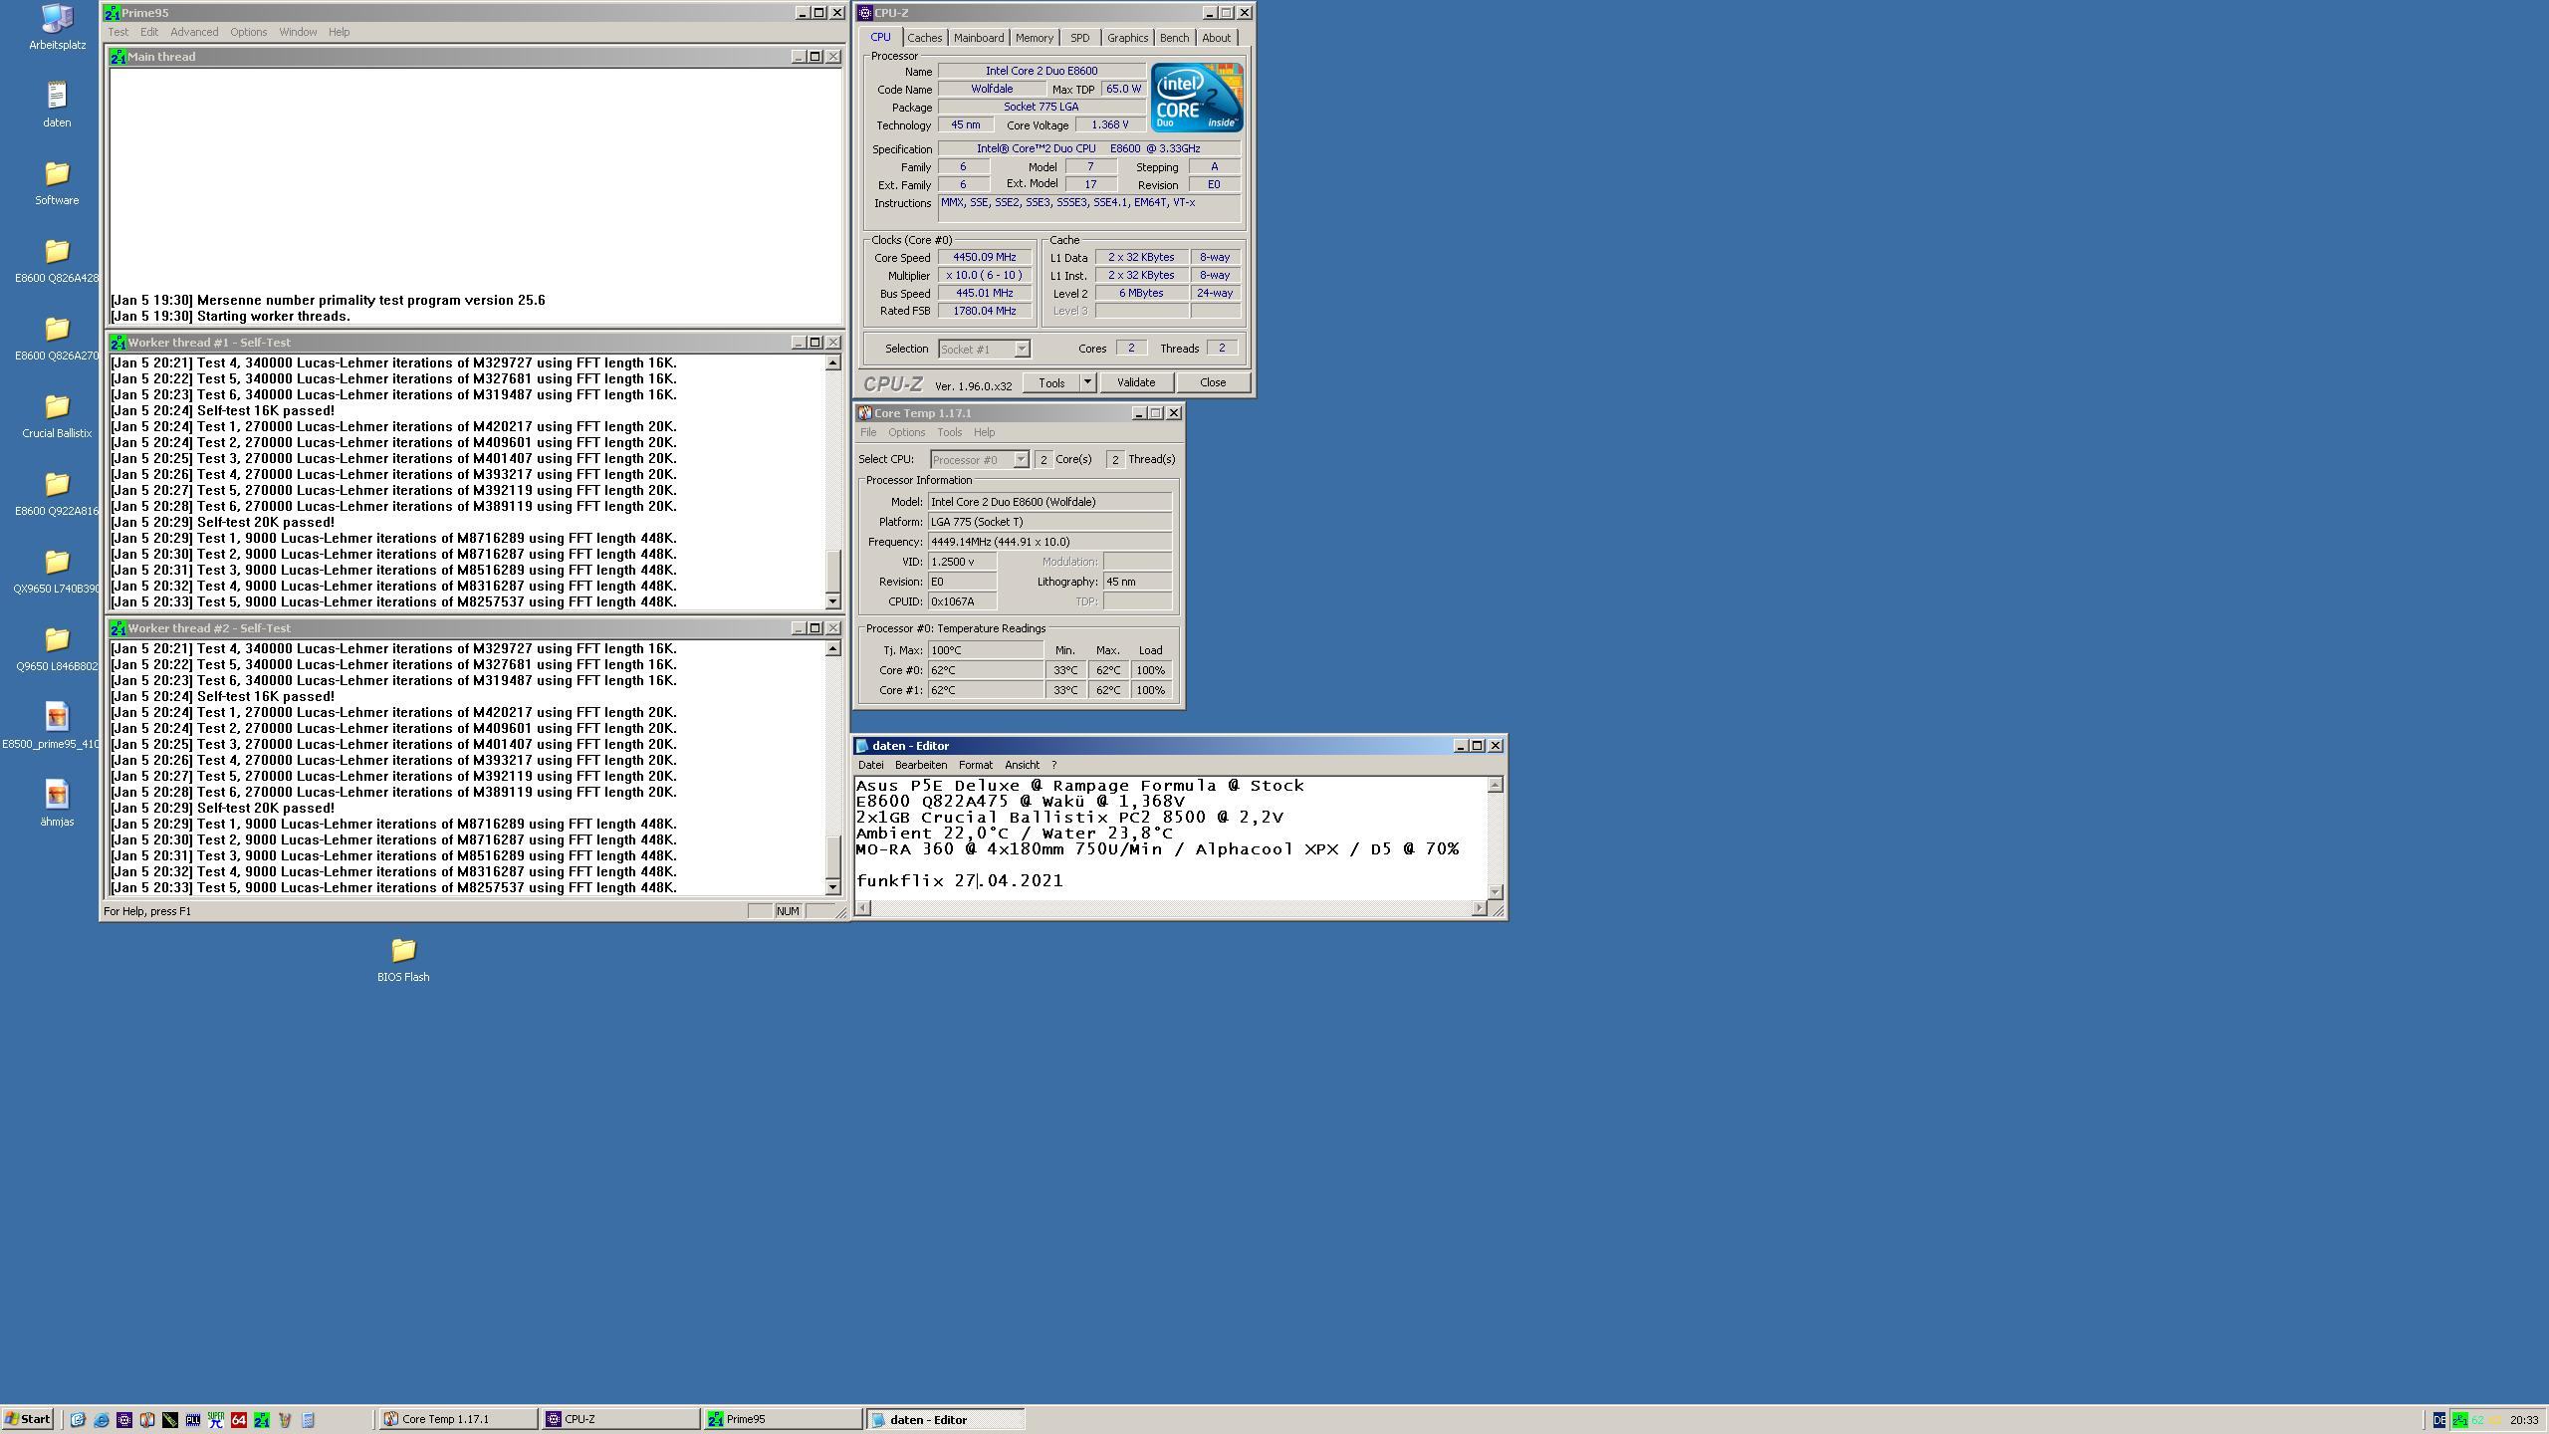The image size is (2549, 1434).
Task: Click the Tools button in CPU-Z
Action: 1051,382
